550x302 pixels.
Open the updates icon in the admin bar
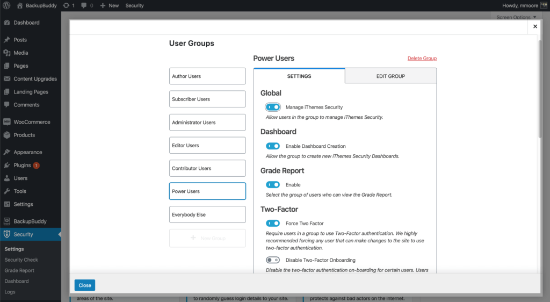point(66,5)
